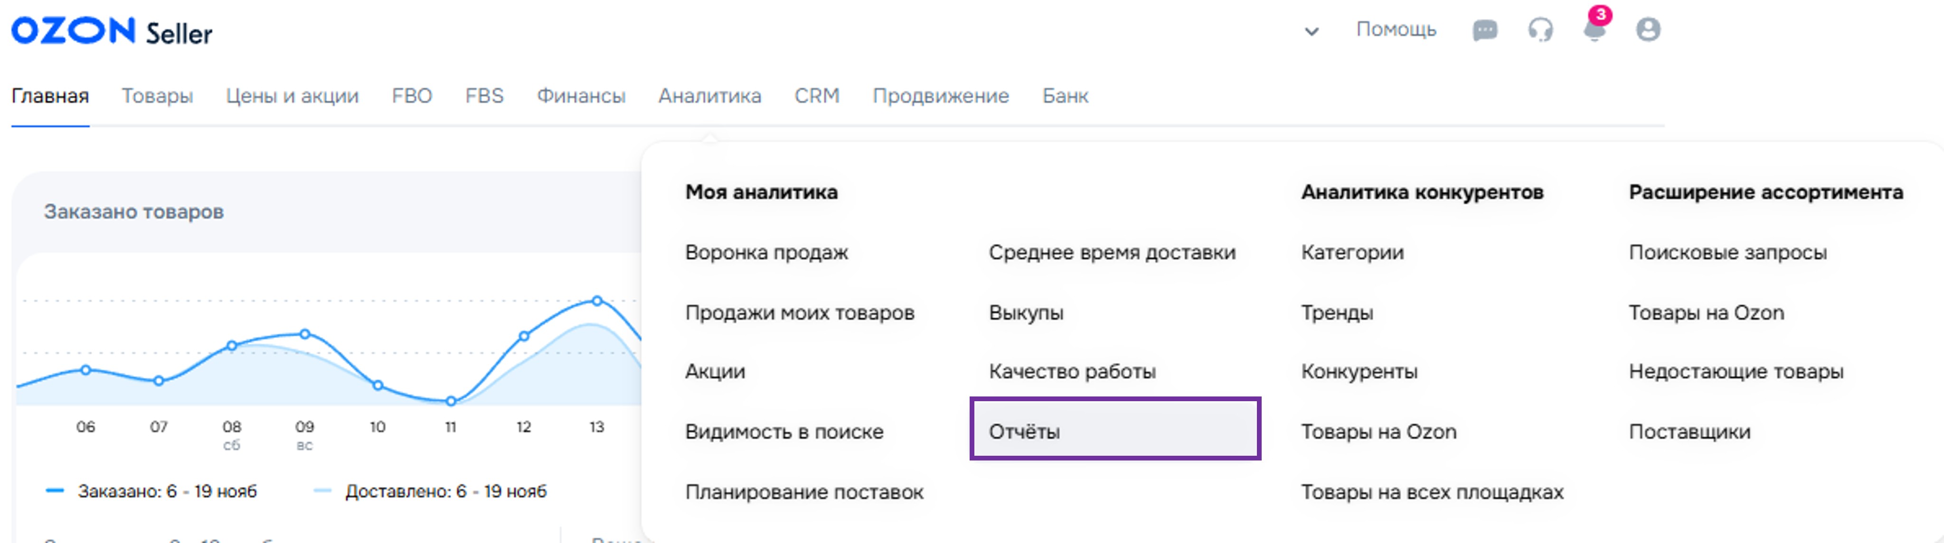Open the notifications bell icon
Image resolution: width=1944 pixels, height=543 pixels.
[1594, 30]
